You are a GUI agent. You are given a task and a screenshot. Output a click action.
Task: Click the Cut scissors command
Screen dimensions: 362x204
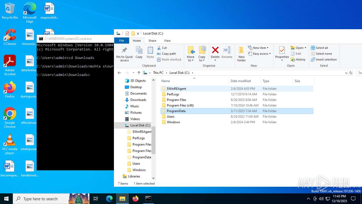tap(162, 48)
